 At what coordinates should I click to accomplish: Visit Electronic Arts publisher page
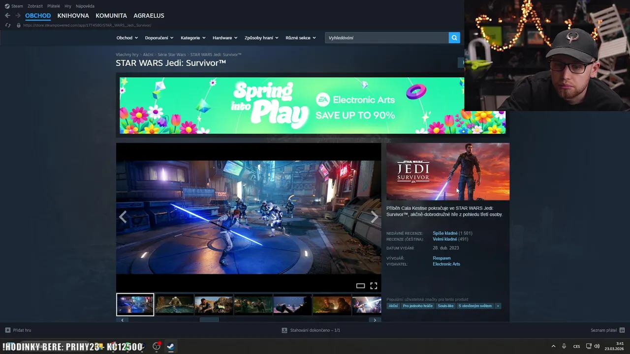coord(446,264)
